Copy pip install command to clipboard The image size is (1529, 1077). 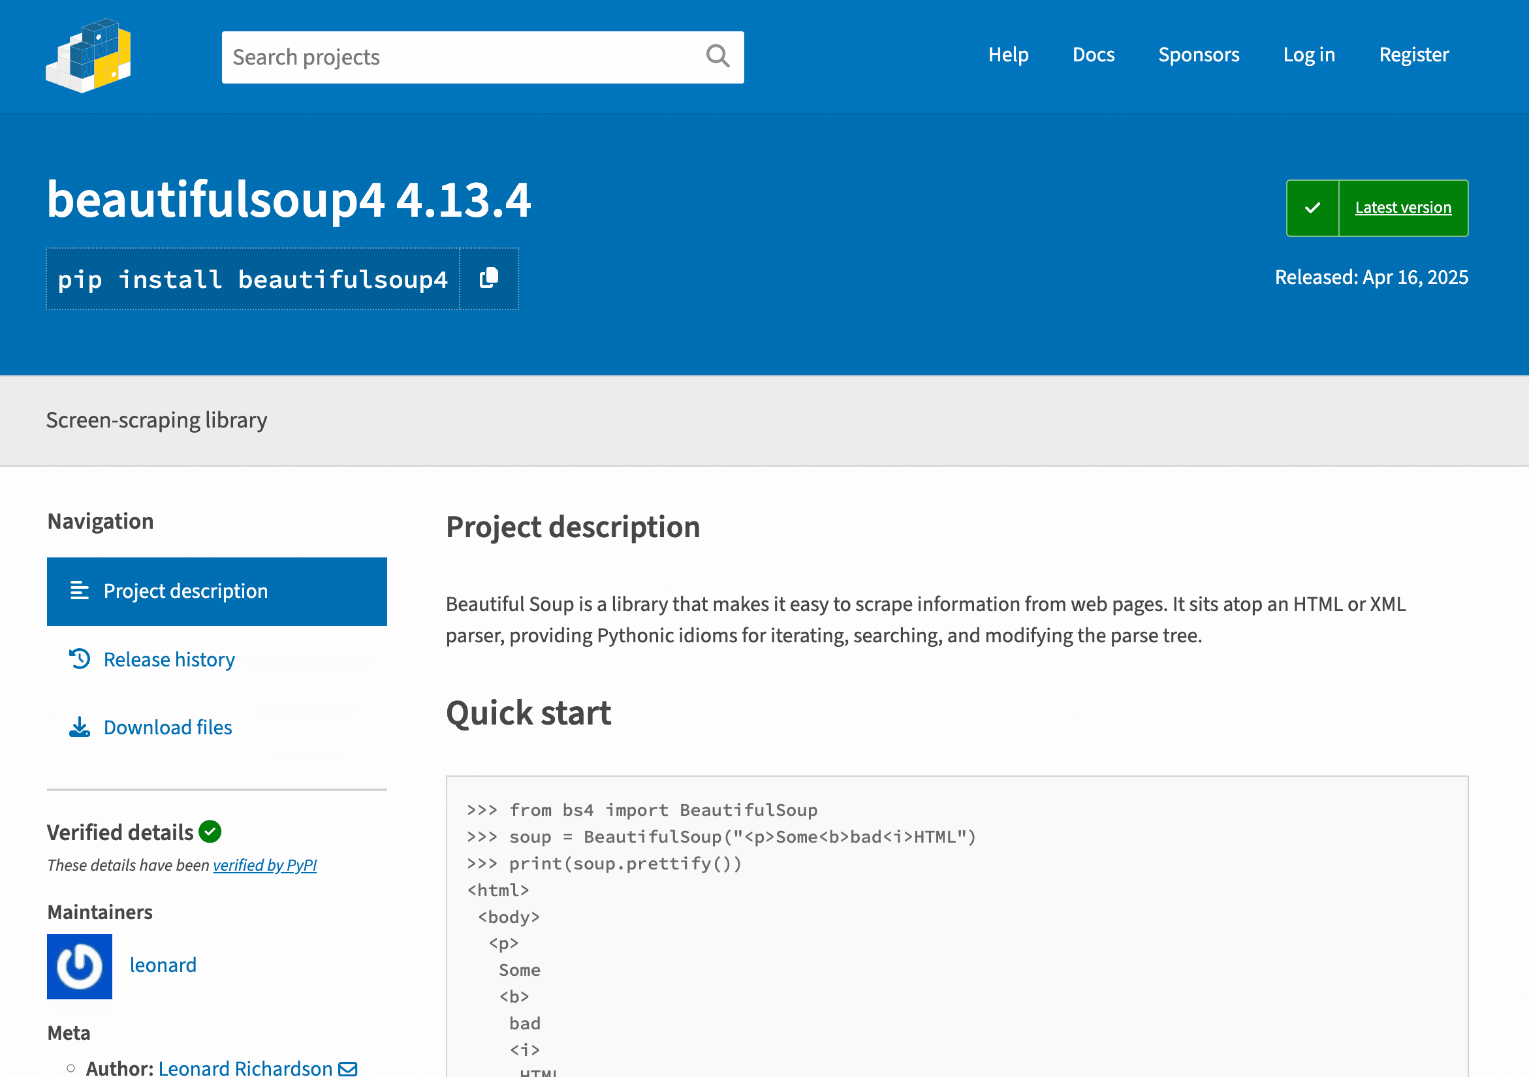click(x=489, y=278)
